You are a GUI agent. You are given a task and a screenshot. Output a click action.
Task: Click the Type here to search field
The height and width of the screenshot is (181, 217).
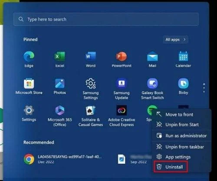(106, 19)
